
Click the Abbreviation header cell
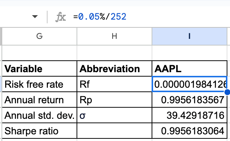point(114,68)
